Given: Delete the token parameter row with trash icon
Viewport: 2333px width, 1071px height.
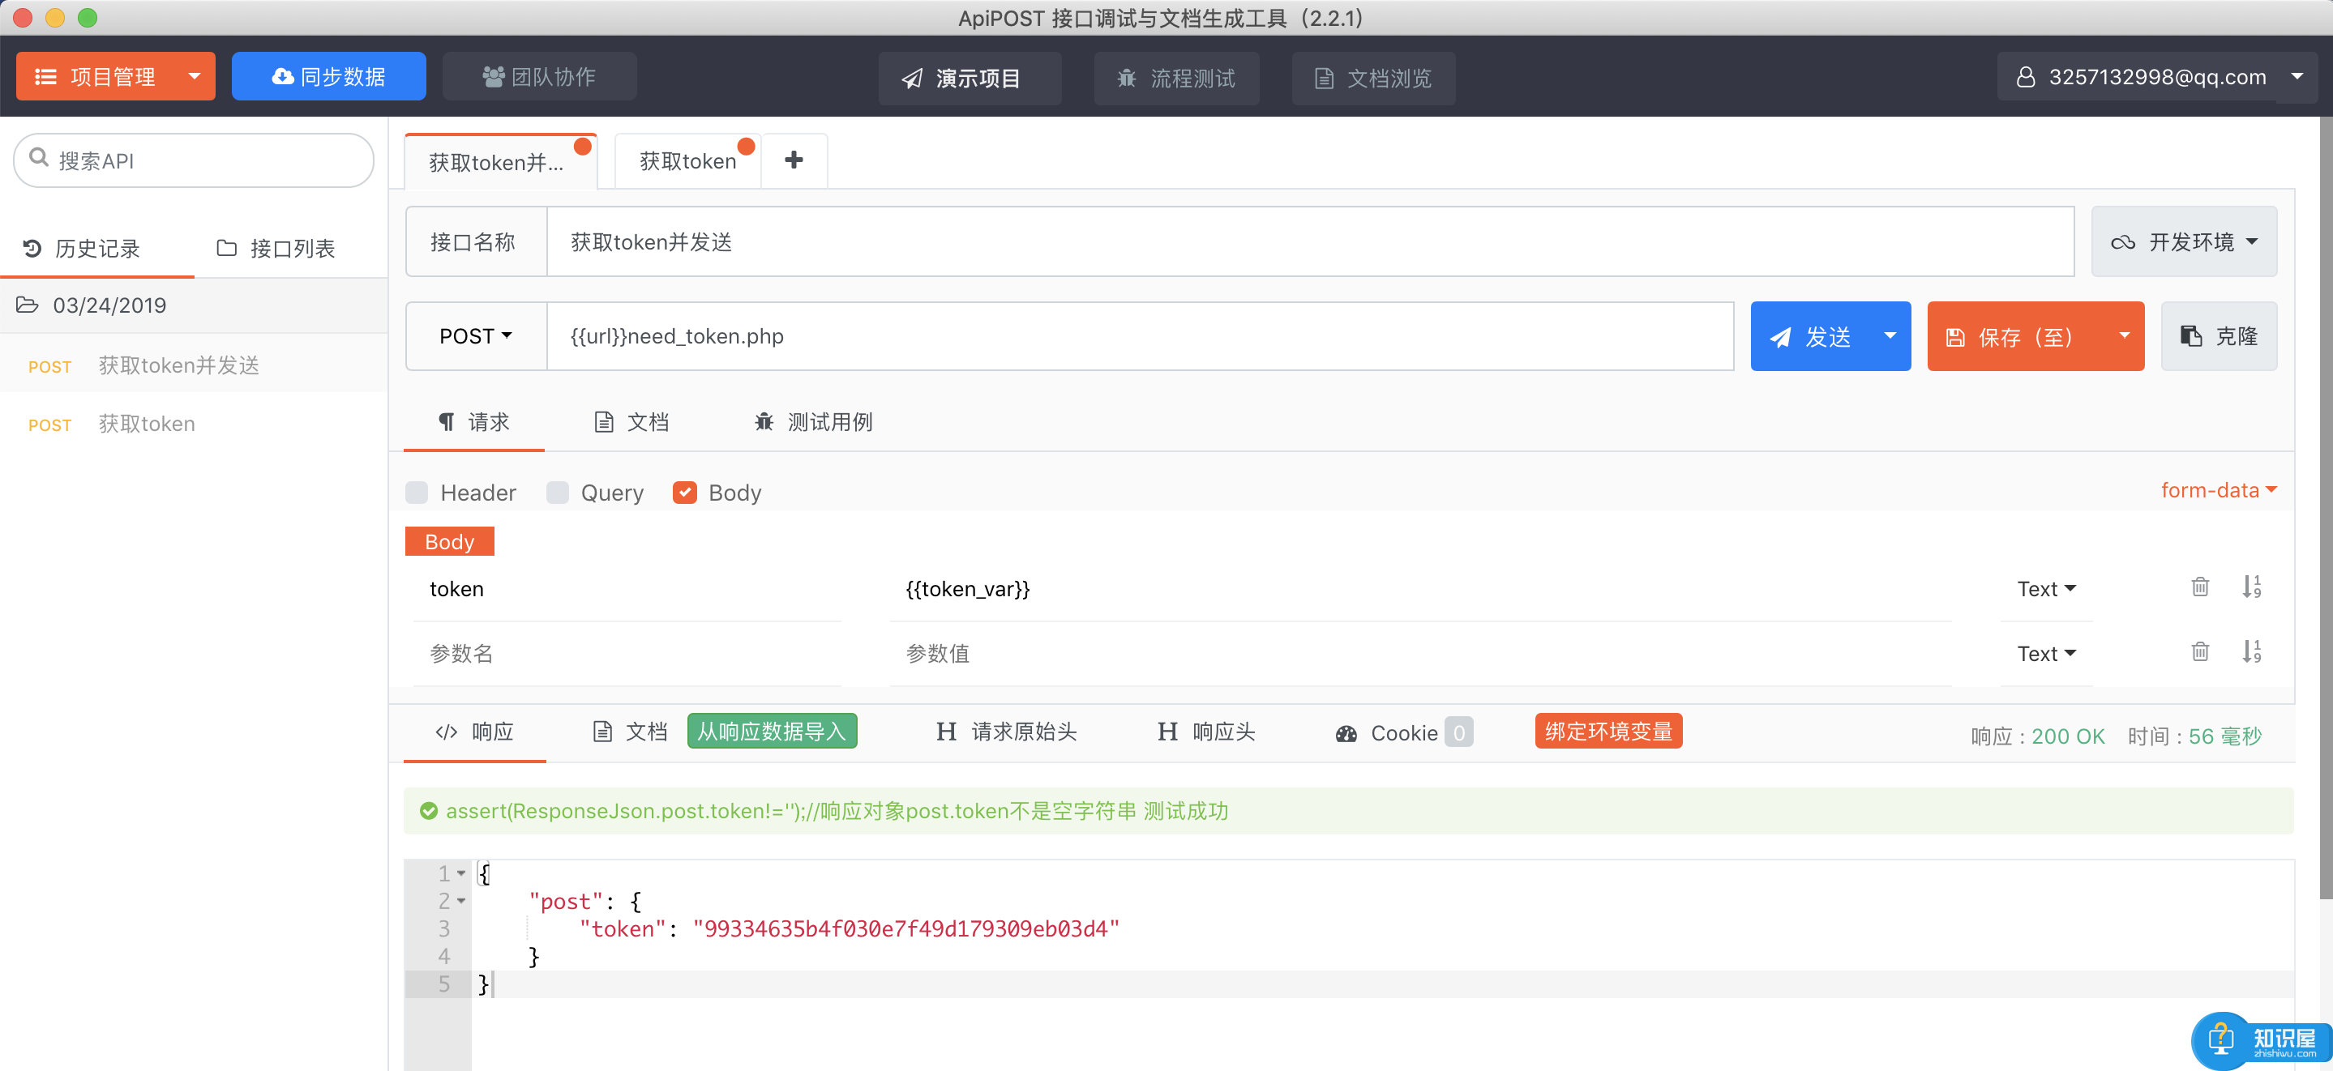Looking at the screenshot, I should click(2199, 587).
